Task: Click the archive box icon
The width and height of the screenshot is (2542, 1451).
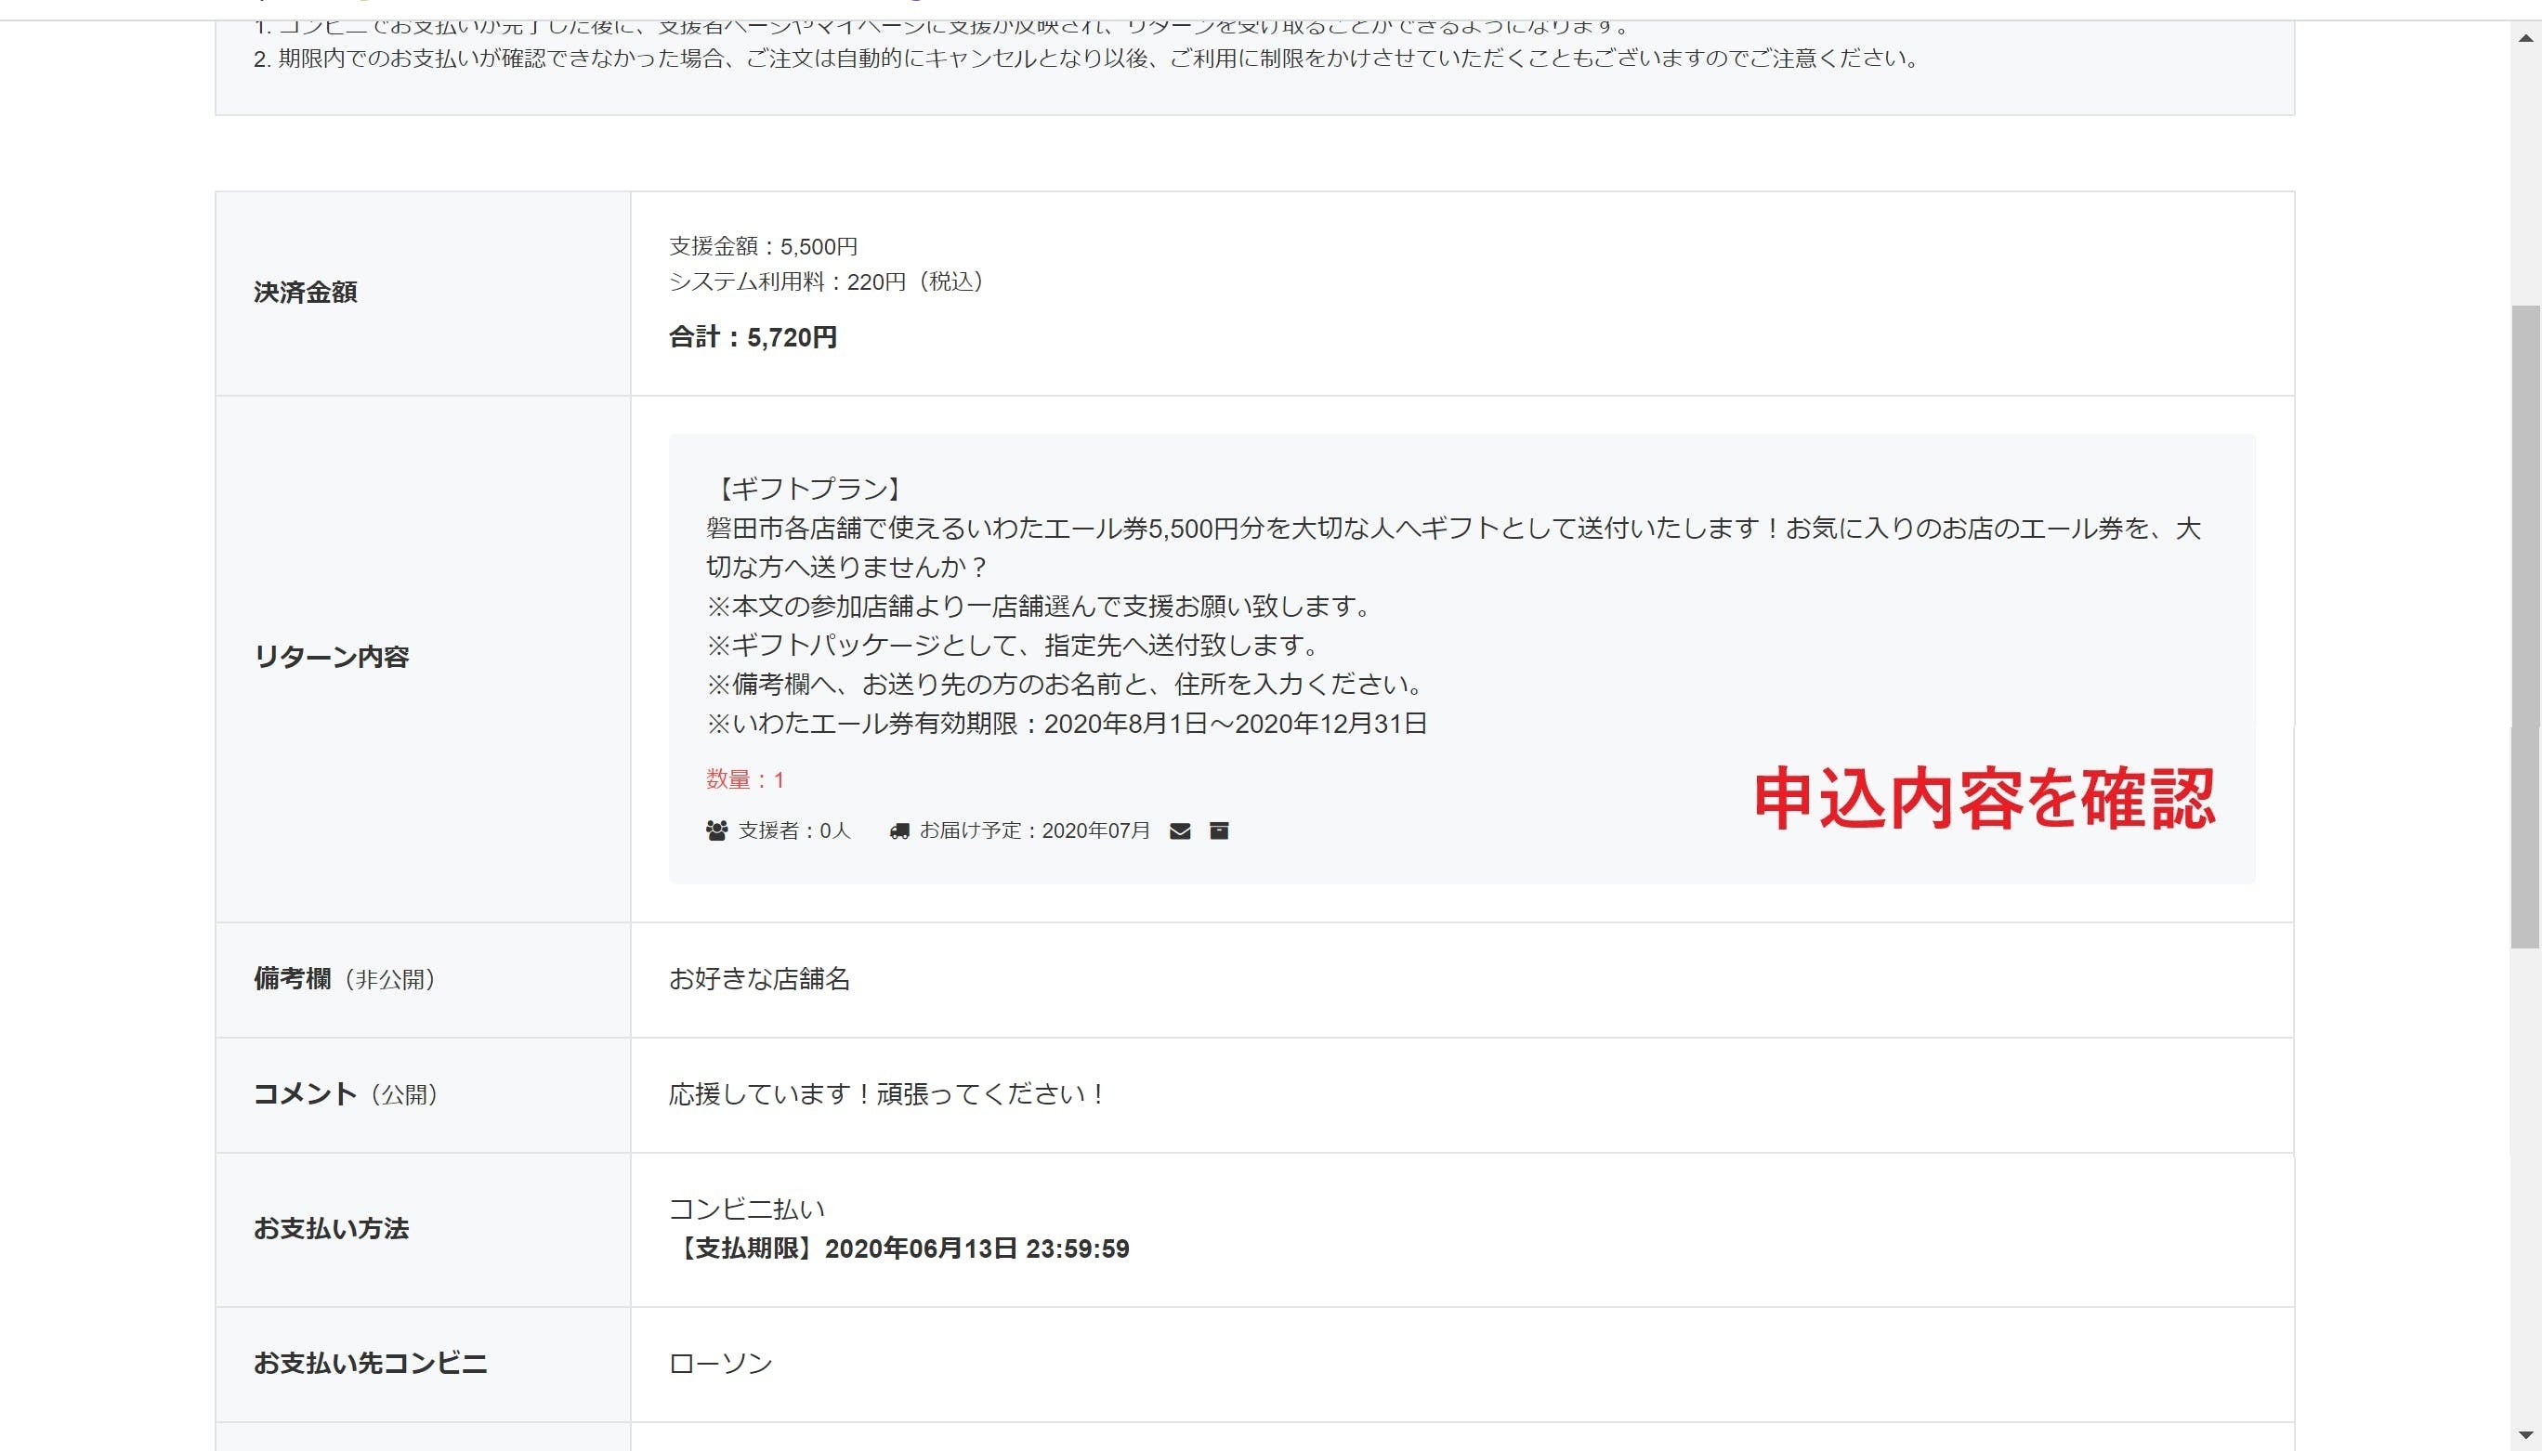Action: point(1219,830)
